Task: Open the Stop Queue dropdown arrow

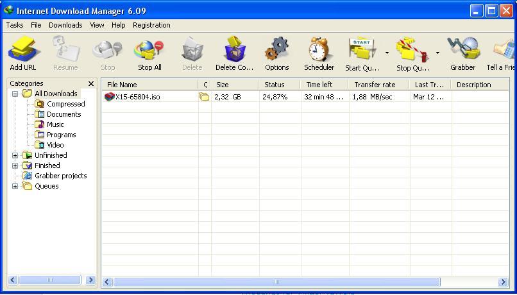Action: click(x=437, y=53)
